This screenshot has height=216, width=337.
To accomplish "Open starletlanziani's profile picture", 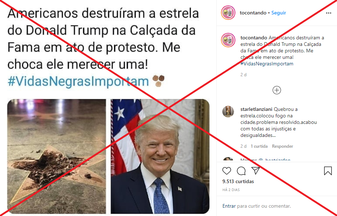I will (228, 112).
